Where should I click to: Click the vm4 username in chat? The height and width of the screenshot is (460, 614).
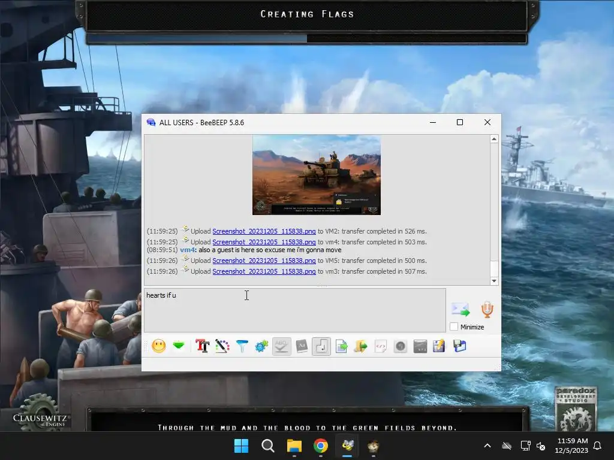click(x=188, y=250)
